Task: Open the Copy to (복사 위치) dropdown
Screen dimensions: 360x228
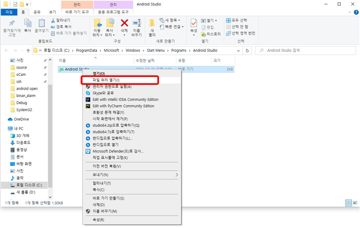Action: (x=110, y=28)
